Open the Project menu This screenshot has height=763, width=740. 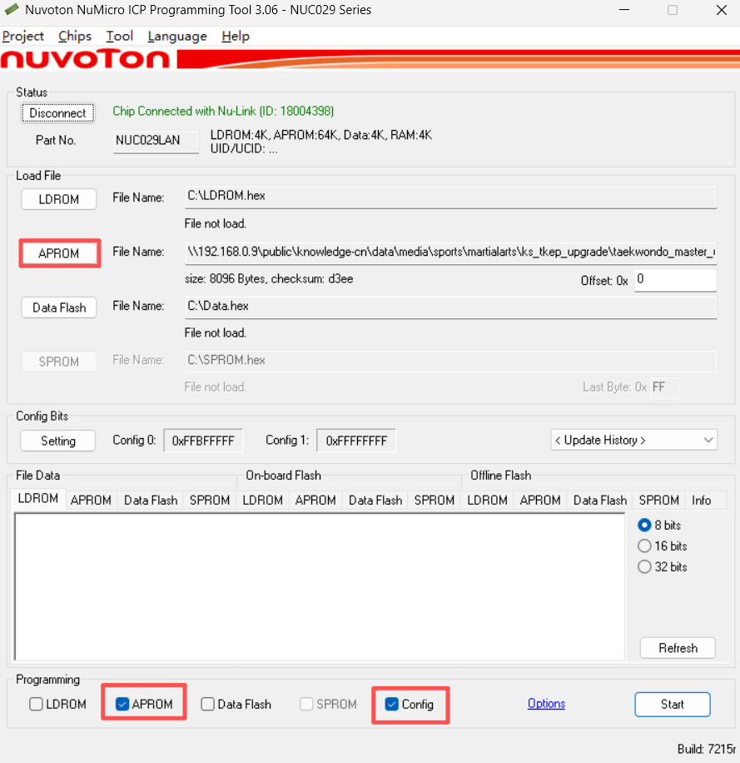(x=23, y=36)
